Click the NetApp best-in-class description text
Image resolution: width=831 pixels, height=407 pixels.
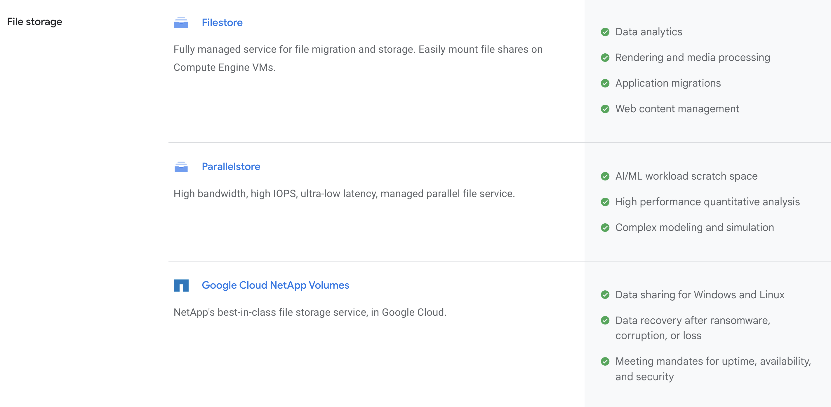click(x=310, y=312)
